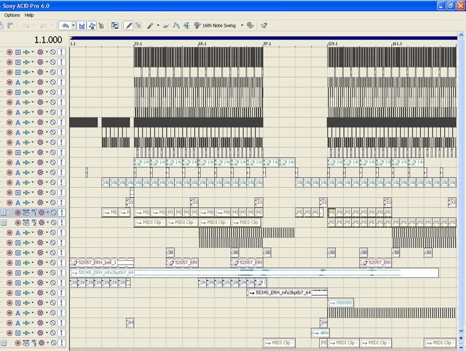Open the FX dropdown arrow on the atm clip track
The height and width of the screenshot is (351, 466).
click(x=47, y=333)
